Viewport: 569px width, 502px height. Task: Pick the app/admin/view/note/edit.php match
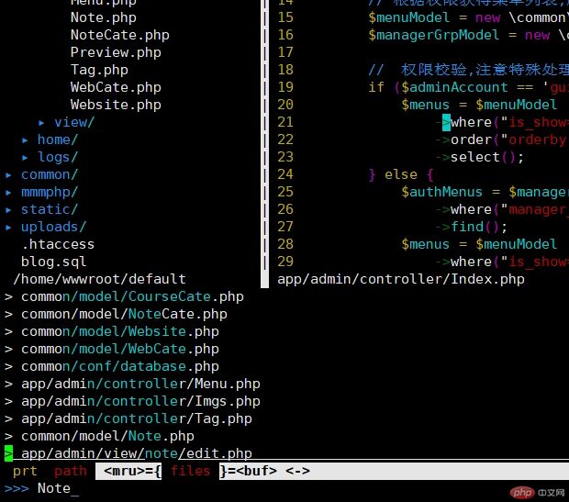136,453
